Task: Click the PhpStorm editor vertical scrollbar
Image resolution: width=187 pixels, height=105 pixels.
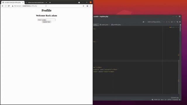Action: pos(179,77)
